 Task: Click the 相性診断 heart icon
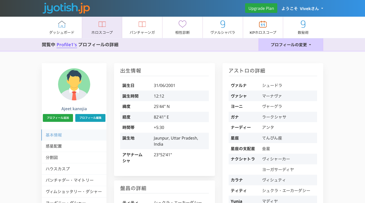coord(182,24)
